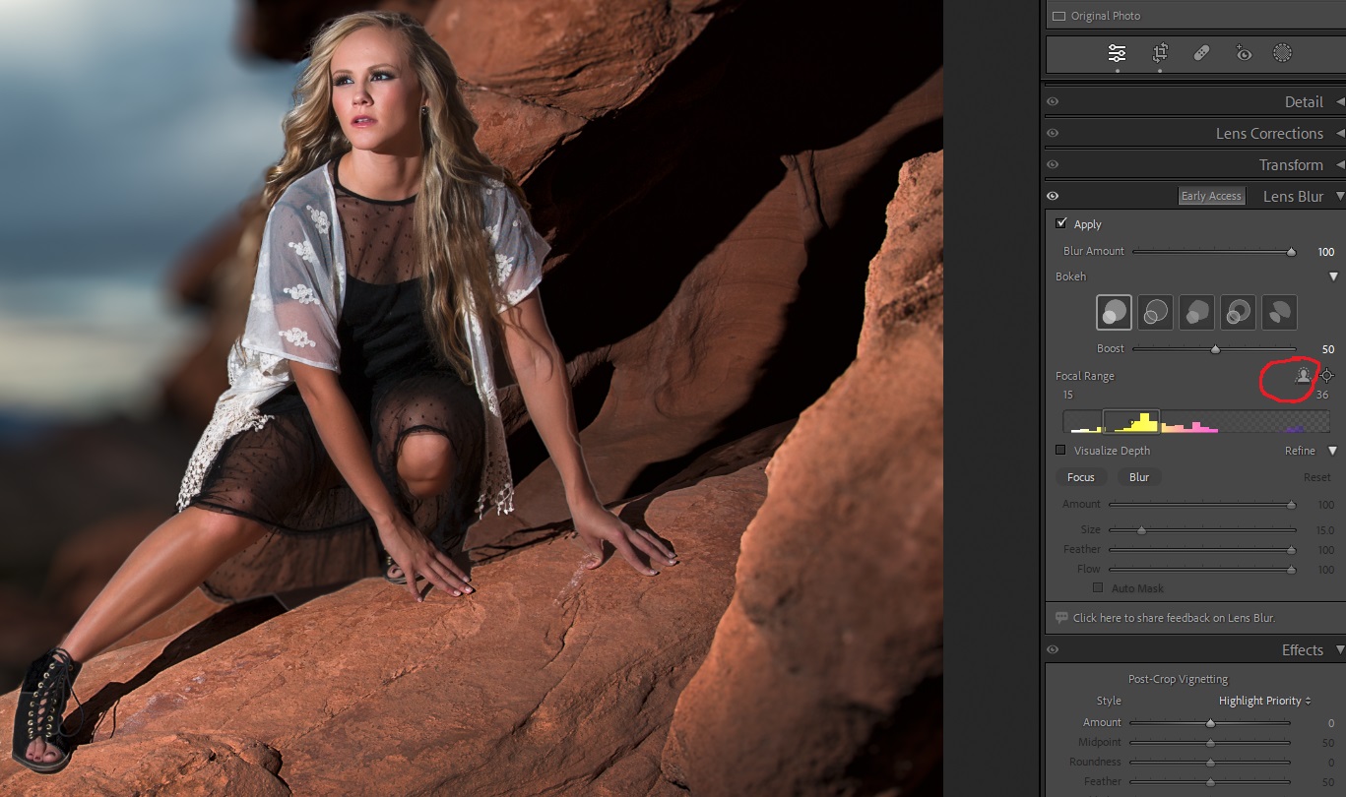Select the Healing bandage tool
The image size is (1346, 797).
tap(1201, 53)
